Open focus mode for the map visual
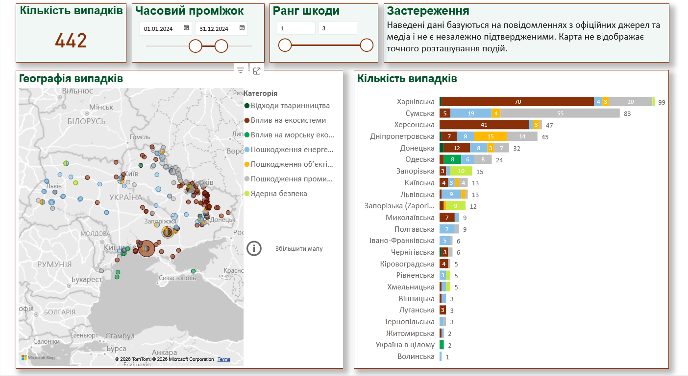Image resolution: width=688 pixels, height=376 pixels. [x=257, y=71]
